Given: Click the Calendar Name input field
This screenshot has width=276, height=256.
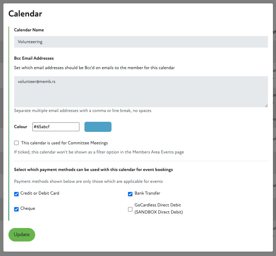Looking at the screenshot, I should 141,42.
